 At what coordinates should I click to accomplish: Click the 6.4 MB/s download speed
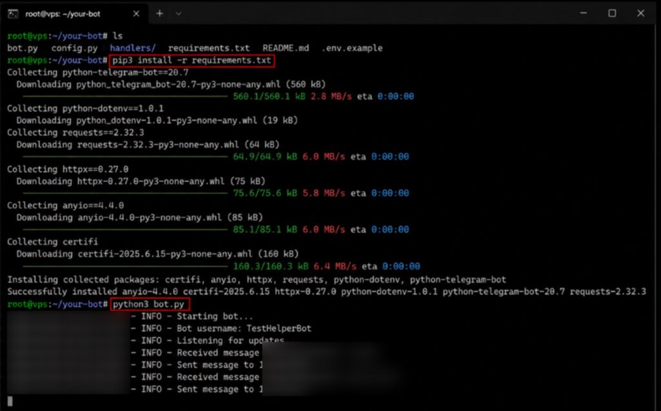point(336,266)
